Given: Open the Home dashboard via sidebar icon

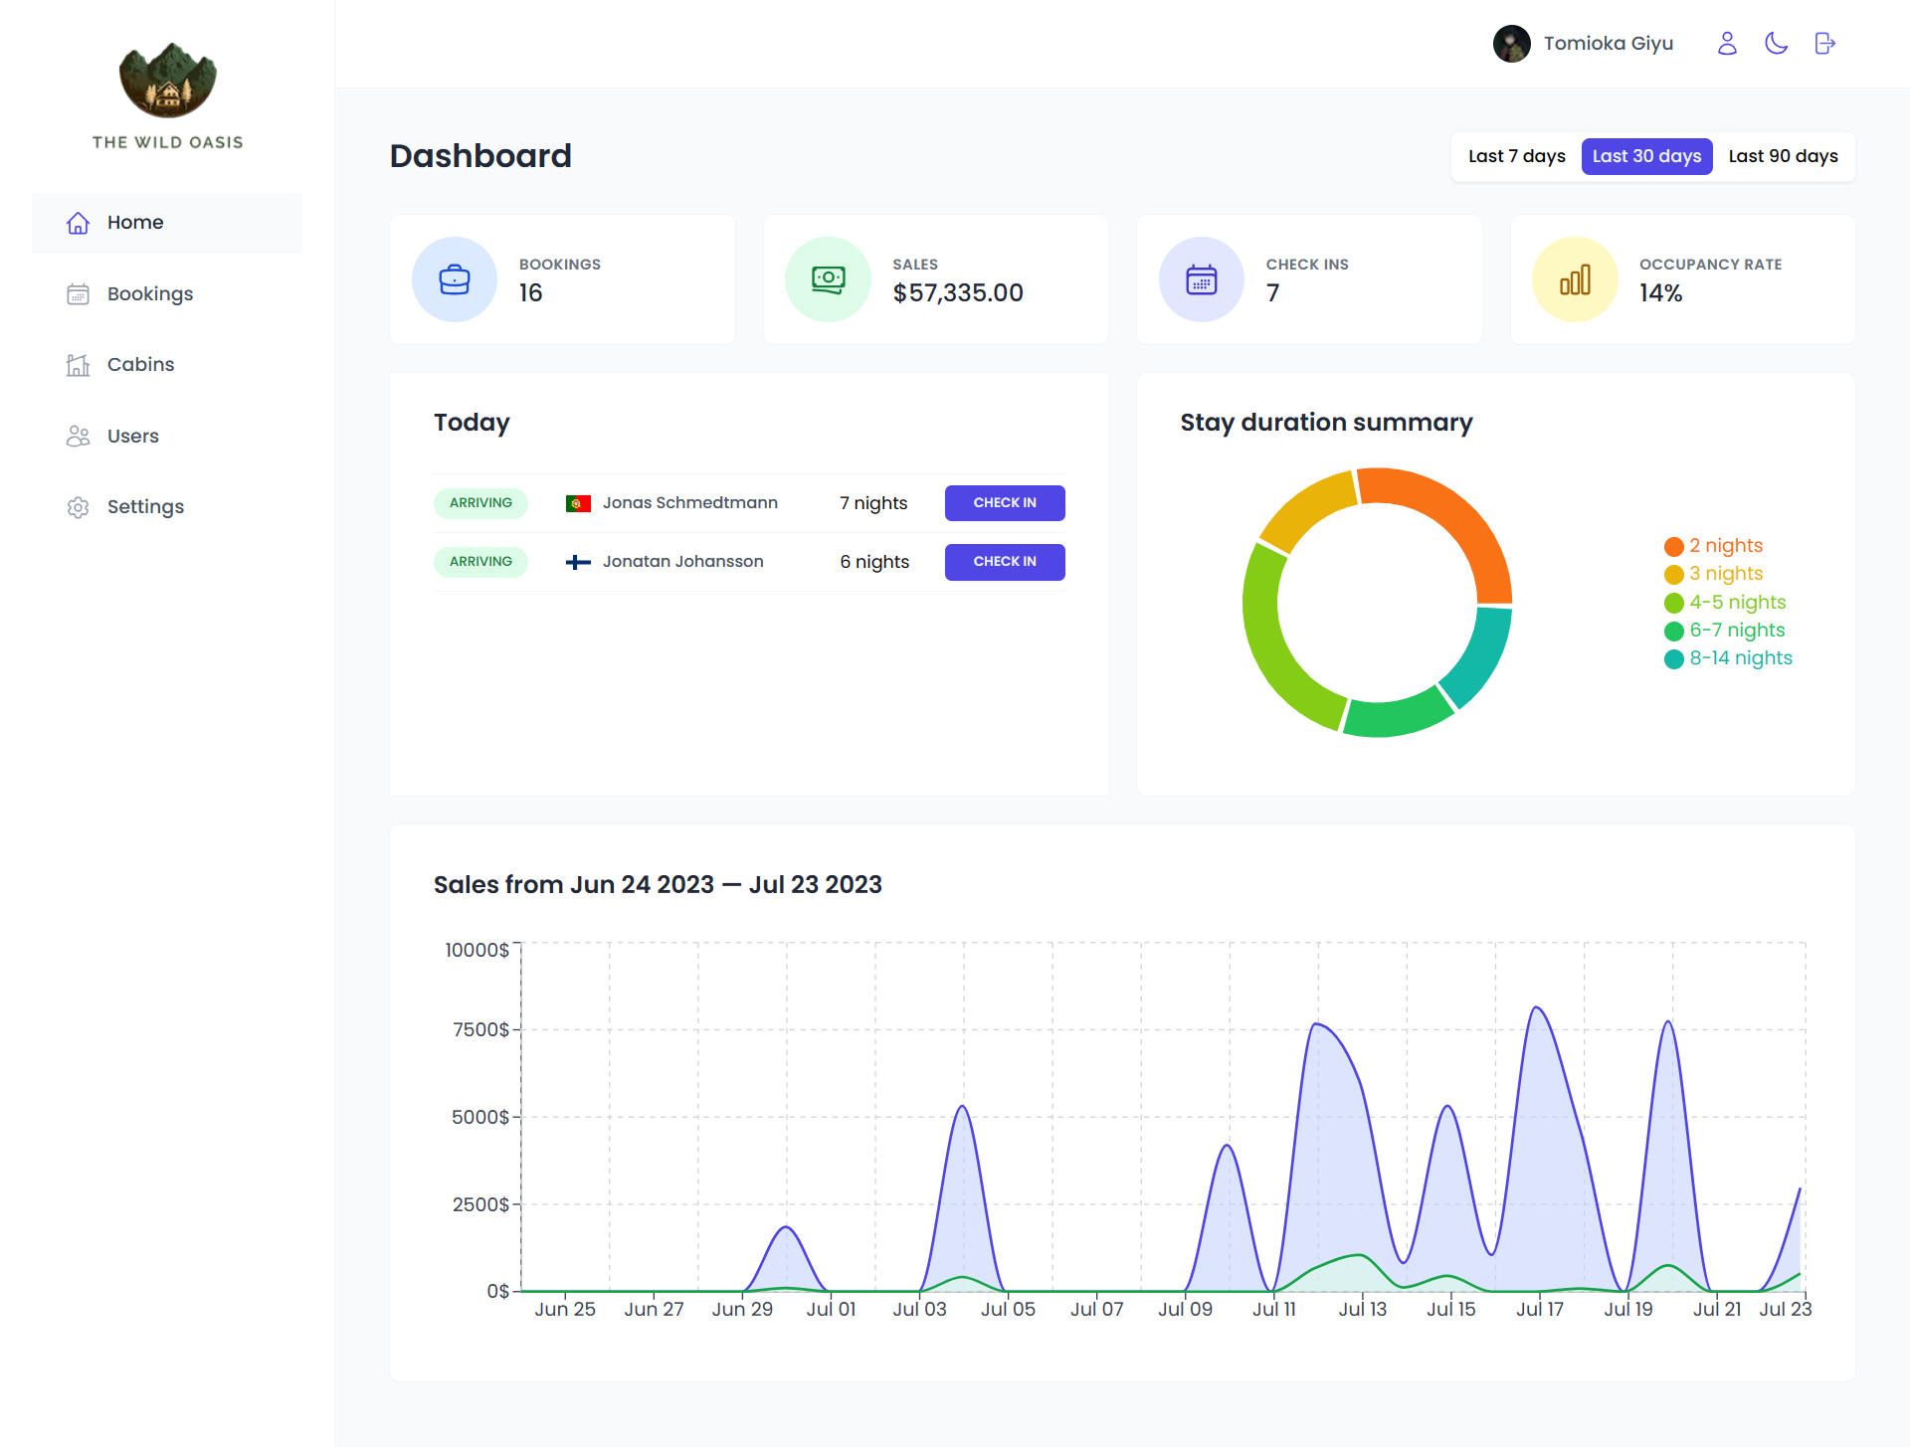Looking at the screenshot, I should pyautogui.click(x=78, y=223).
